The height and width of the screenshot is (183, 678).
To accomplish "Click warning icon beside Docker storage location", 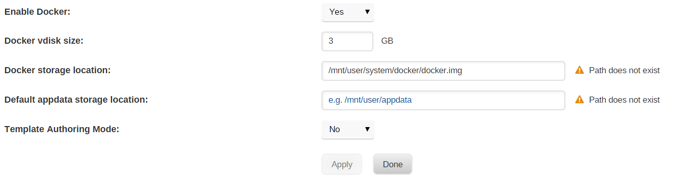I will [579, 70].
